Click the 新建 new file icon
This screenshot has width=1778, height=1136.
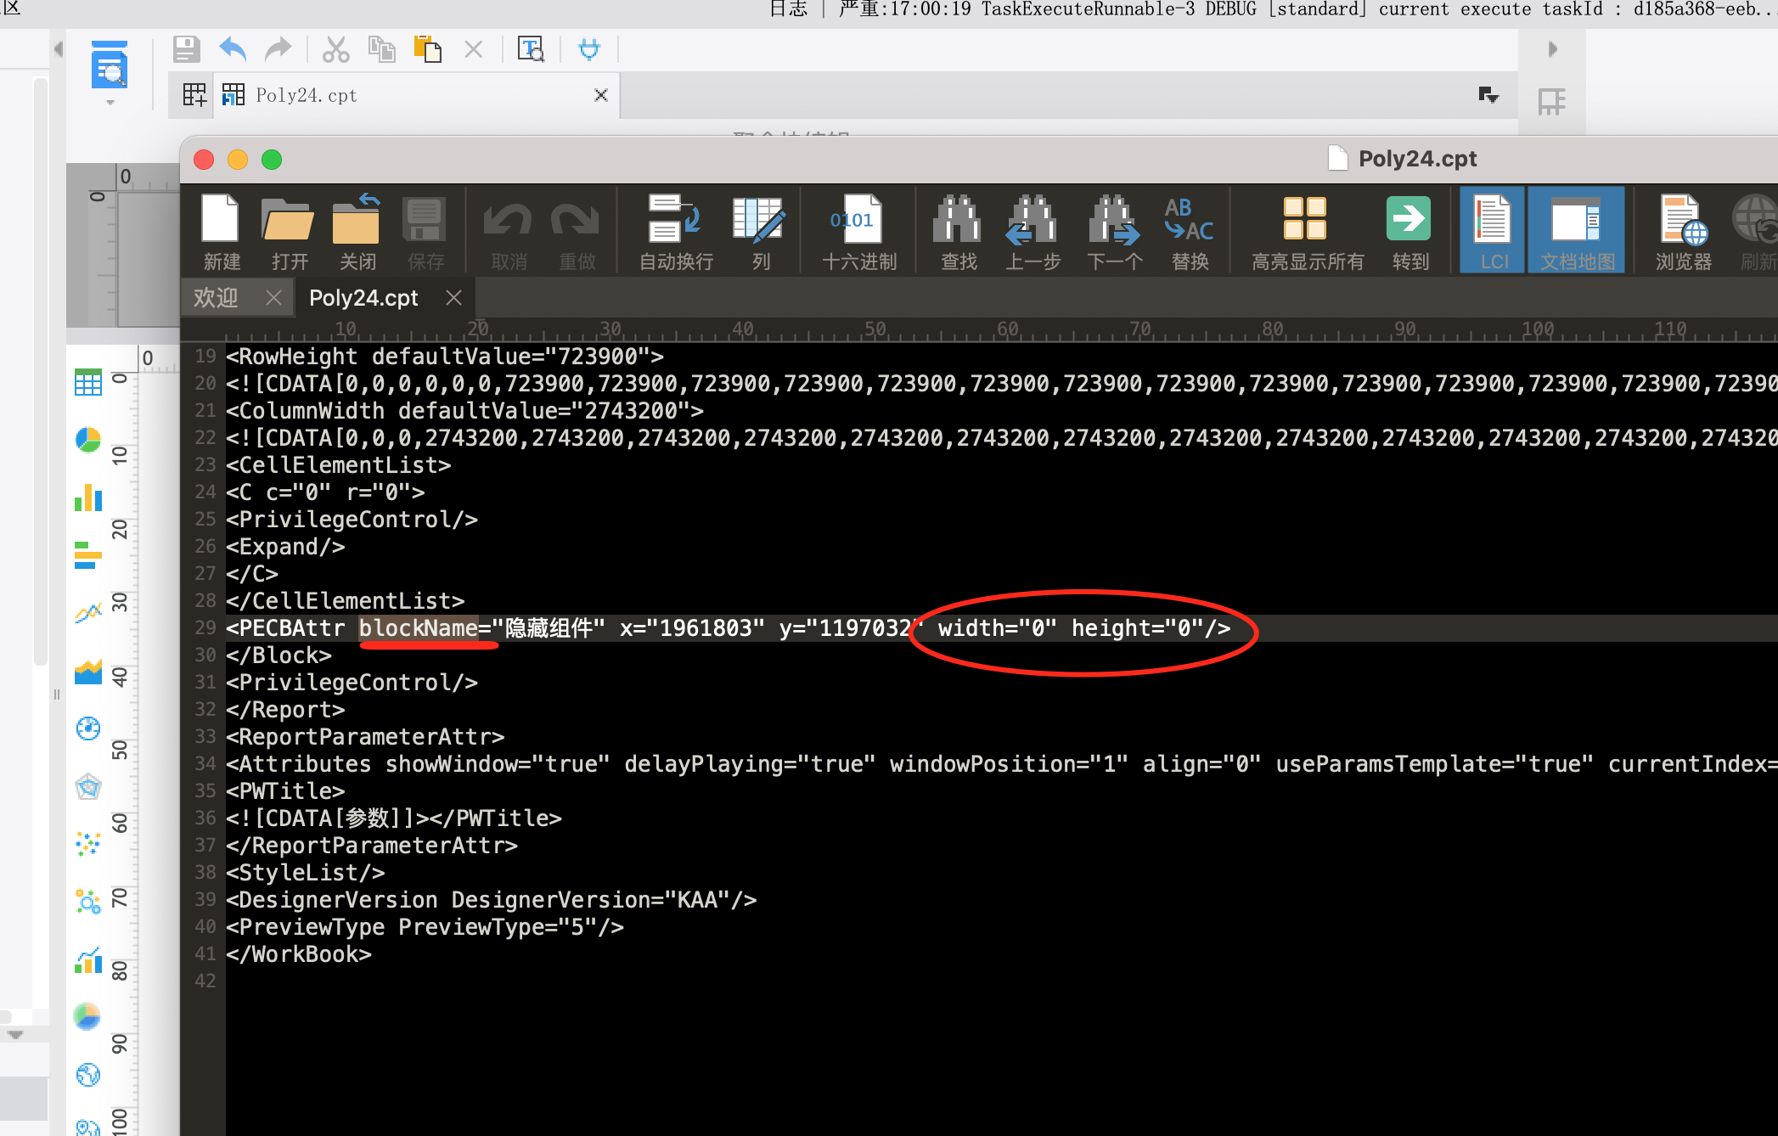(x=222, y=231)
